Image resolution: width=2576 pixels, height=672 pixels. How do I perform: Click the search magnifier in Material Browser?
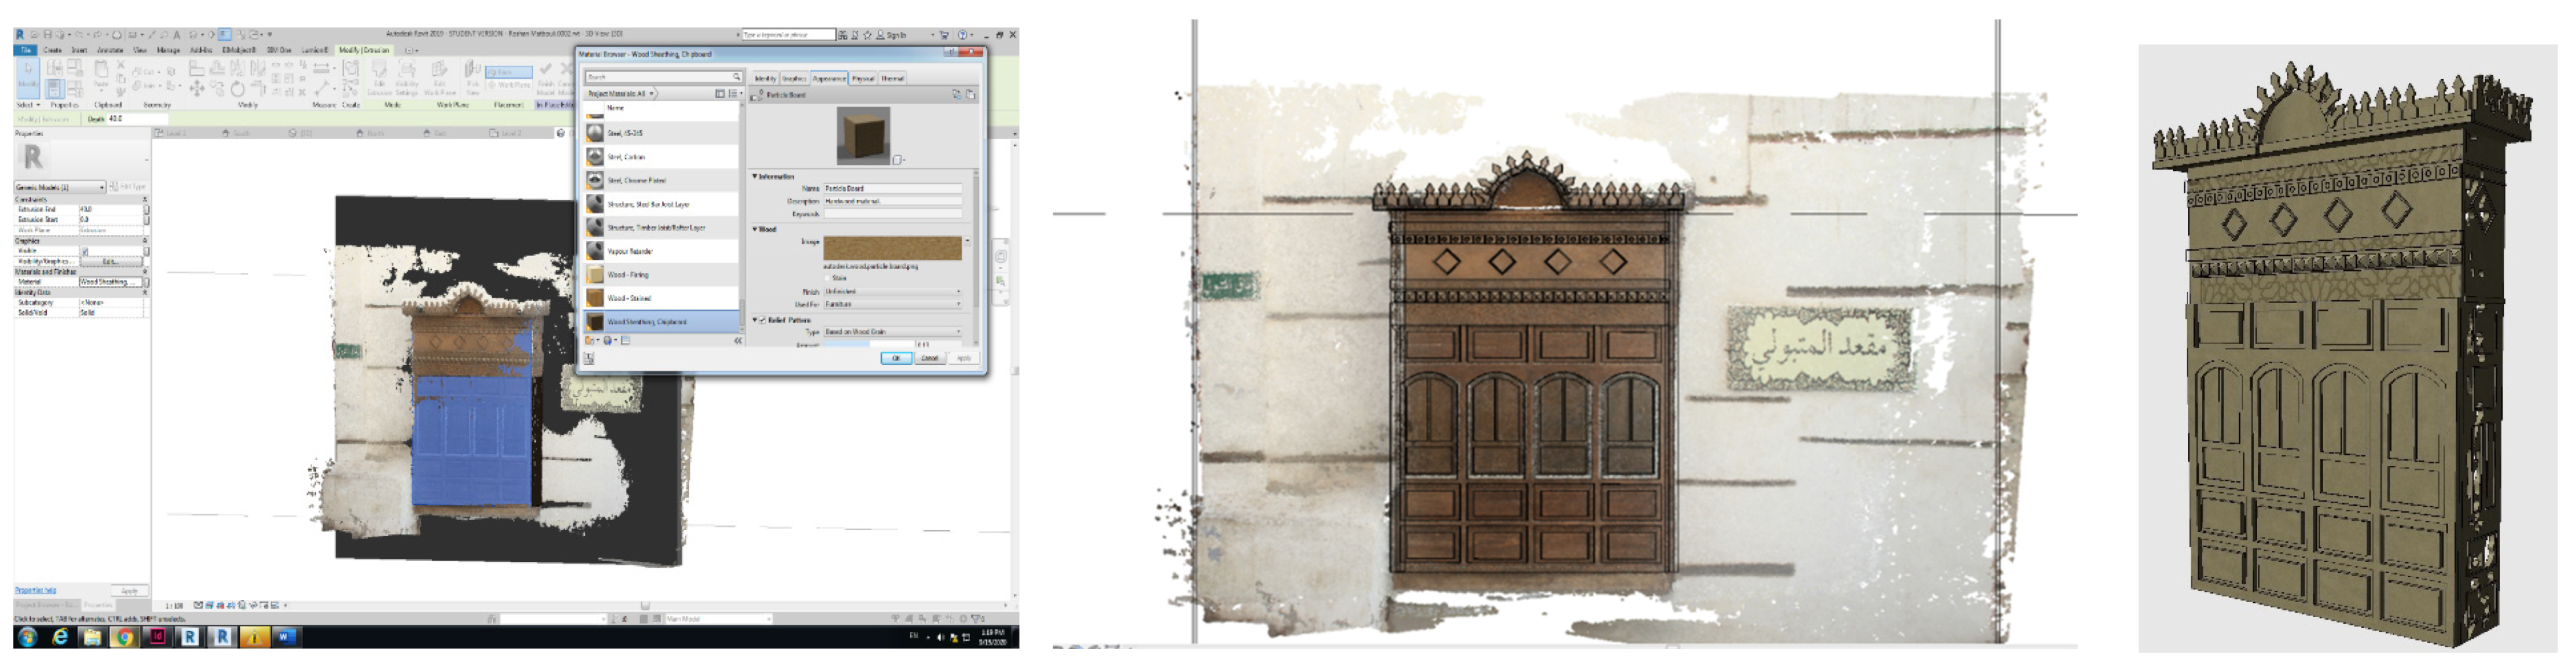tap(736, 77)
